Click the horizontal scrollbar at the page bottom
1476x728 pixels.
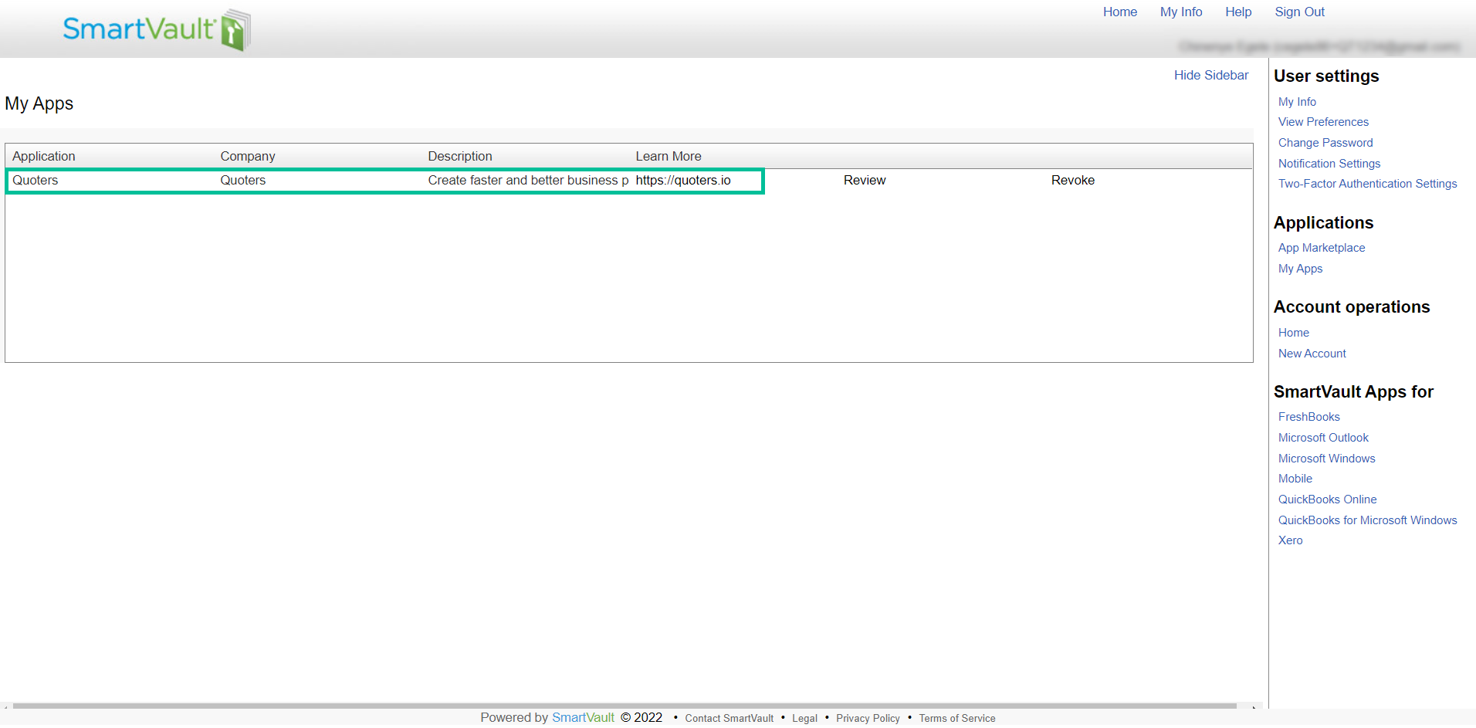[x=625, y=706]
